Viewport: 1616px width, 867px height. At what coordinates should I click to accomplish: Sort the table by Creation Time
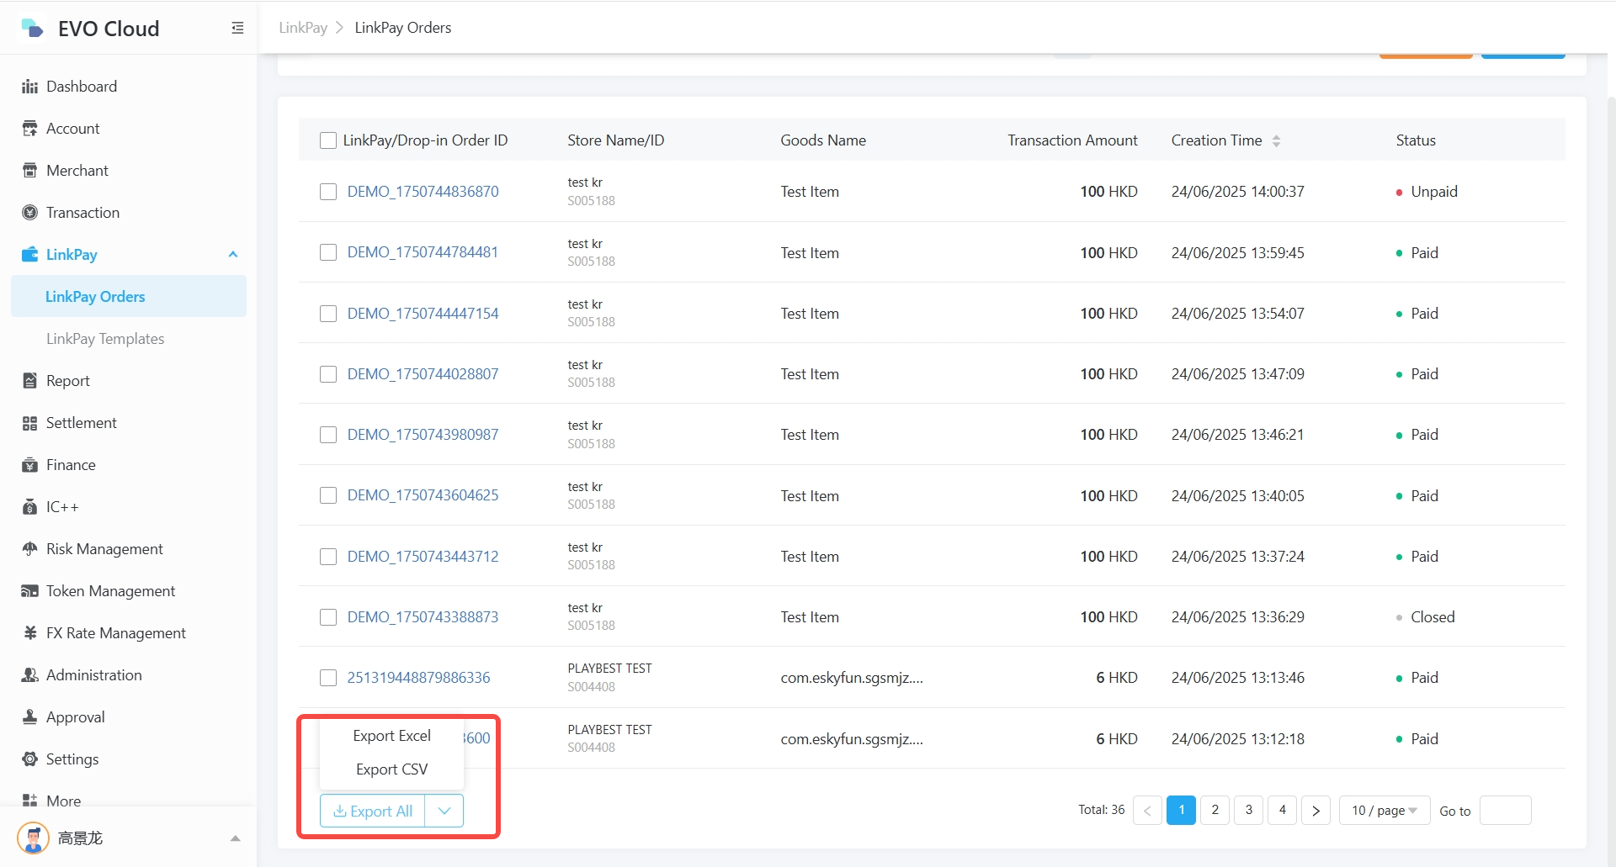[x=1276, y=140]
